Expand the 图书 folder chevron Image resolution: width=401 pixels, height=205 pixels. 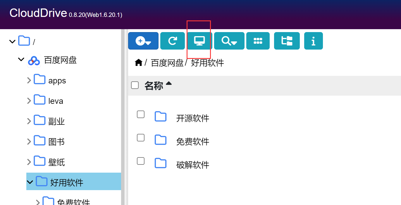click(28, 141)
